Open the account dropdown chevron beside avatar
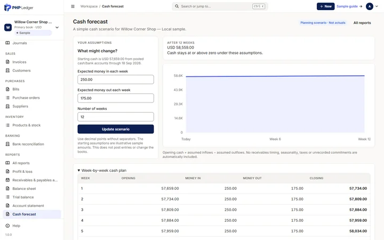Image resolution: width=384 pixels, height=240 pixels. 377,6
